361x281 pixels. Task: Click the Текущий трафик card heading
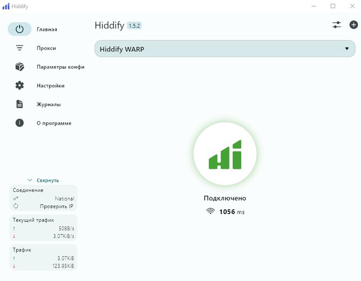pos(34,220)
